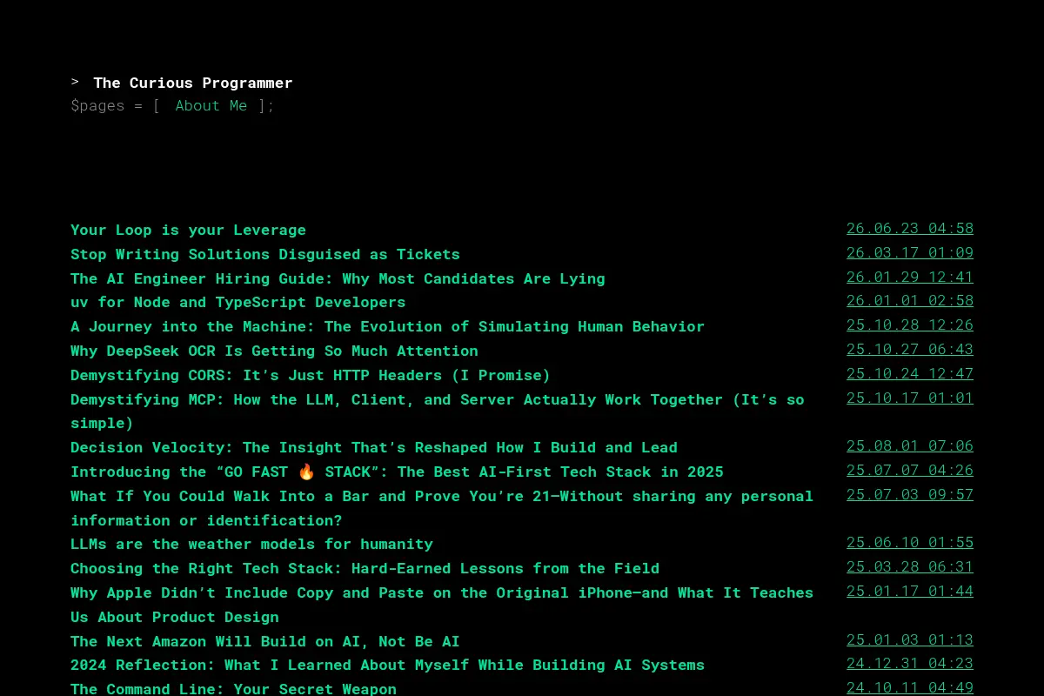Click date 24.10.11 04:49

point(910,687)
